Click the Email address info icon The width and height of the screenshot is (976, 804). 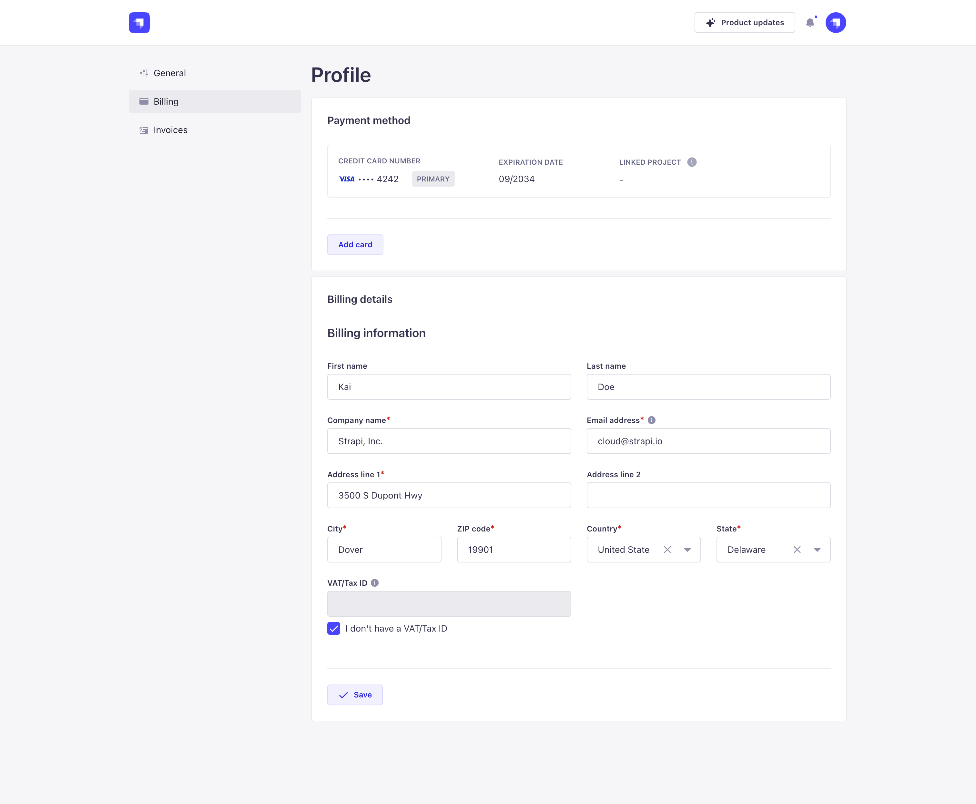click(651, 420)
